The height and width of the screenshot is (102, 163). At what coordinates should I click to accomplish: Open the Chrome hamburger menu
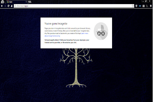(151, 6)
